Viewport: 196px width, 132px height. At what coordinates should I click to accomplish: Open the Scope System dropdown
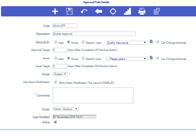coord(60,74)
